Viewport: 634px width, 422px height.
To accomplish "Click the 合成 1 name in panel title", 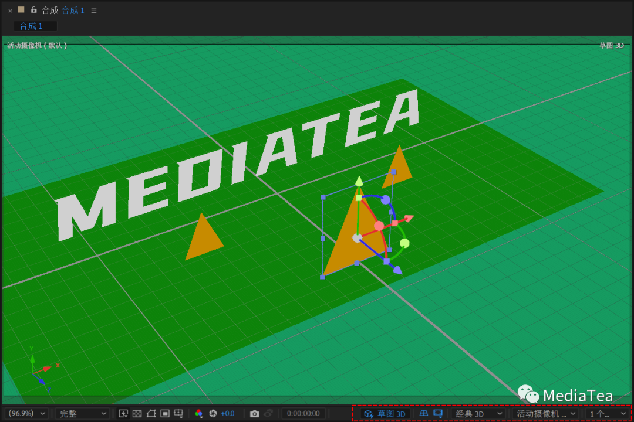I will (x=73, y=11).
